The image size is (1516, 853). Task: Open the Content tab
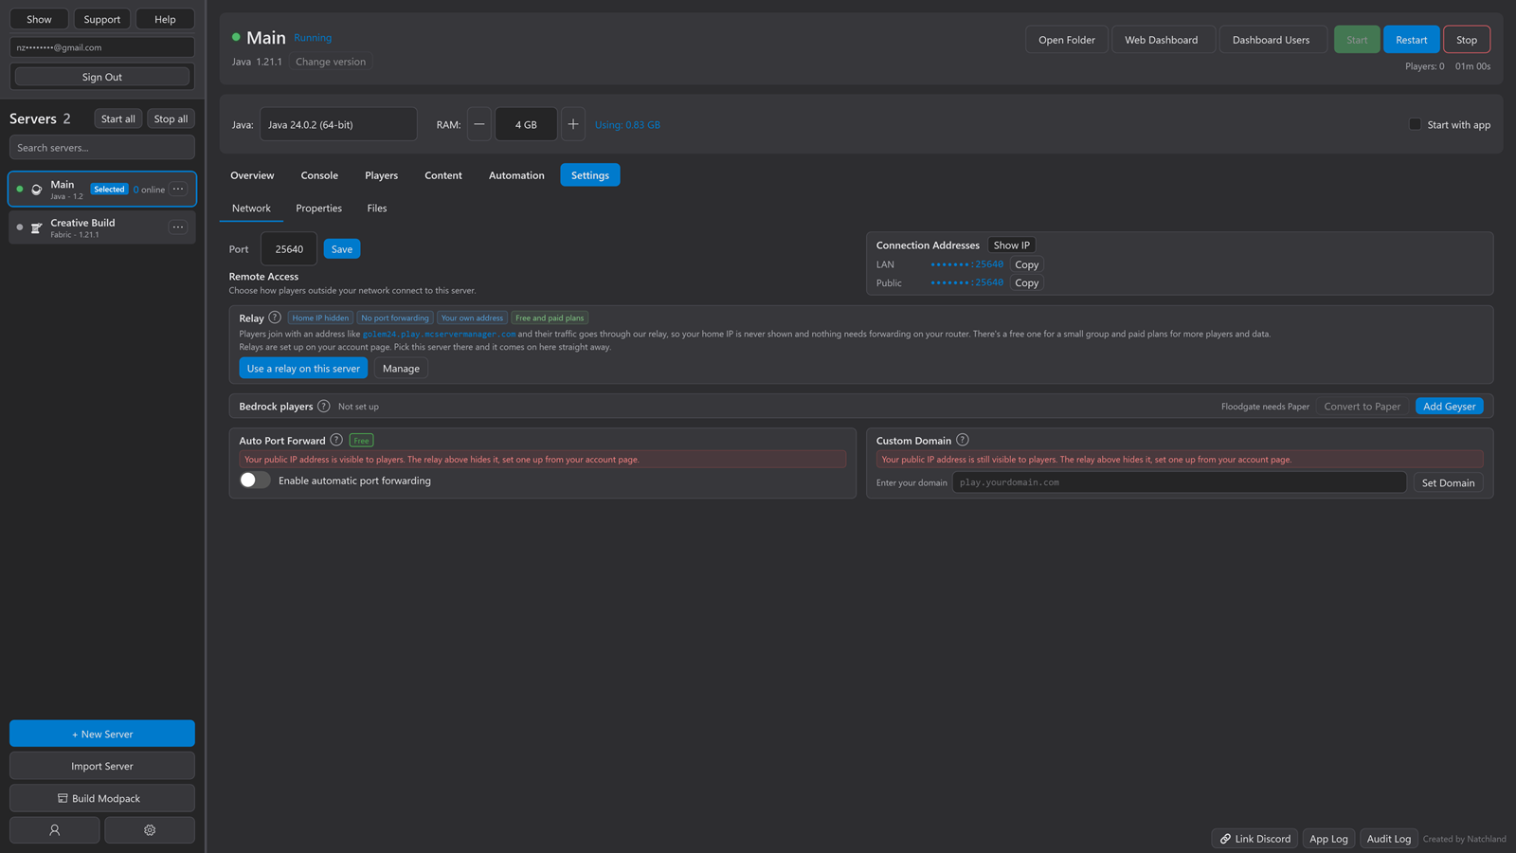pos(443,175)
